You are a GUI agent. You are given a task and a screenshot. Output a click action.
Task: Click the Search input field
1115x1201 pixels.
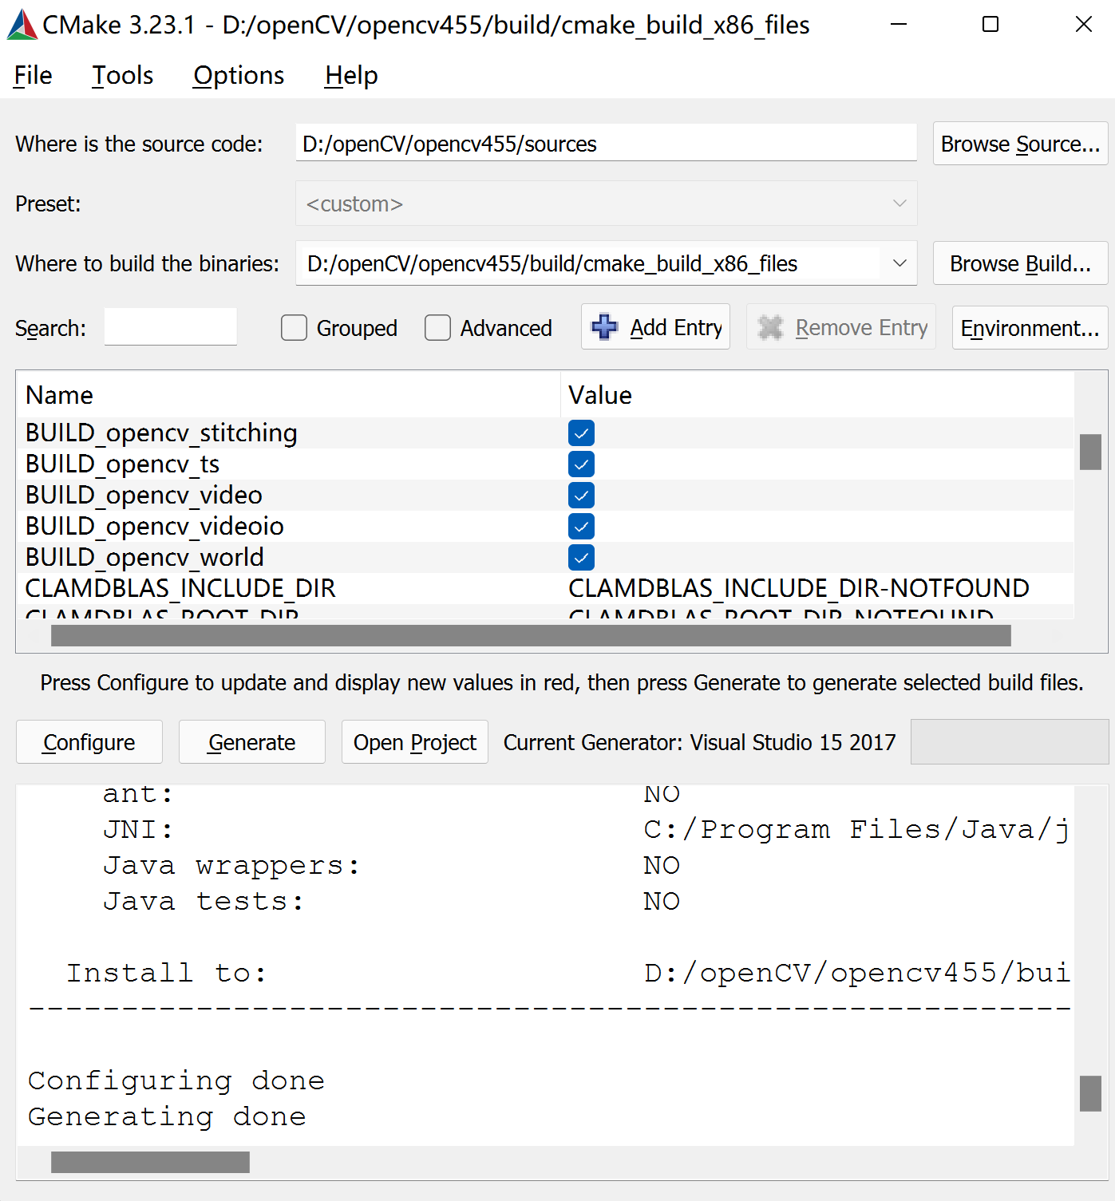coord(171,327)
